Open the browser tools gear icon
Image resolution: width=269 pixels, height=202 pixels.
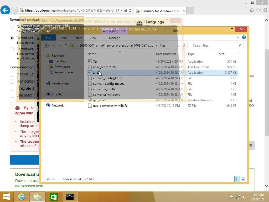265,10
